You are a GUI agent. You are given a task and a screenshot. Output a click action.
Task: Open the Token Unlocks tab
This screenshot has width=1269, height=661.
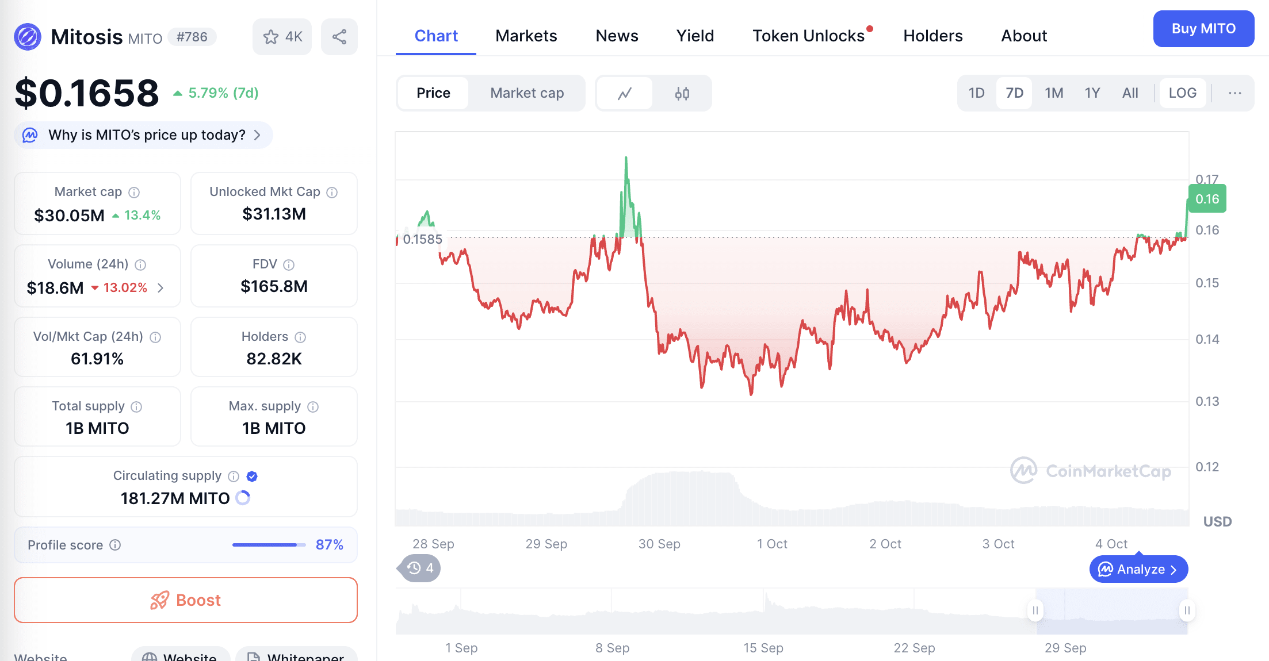808,36
